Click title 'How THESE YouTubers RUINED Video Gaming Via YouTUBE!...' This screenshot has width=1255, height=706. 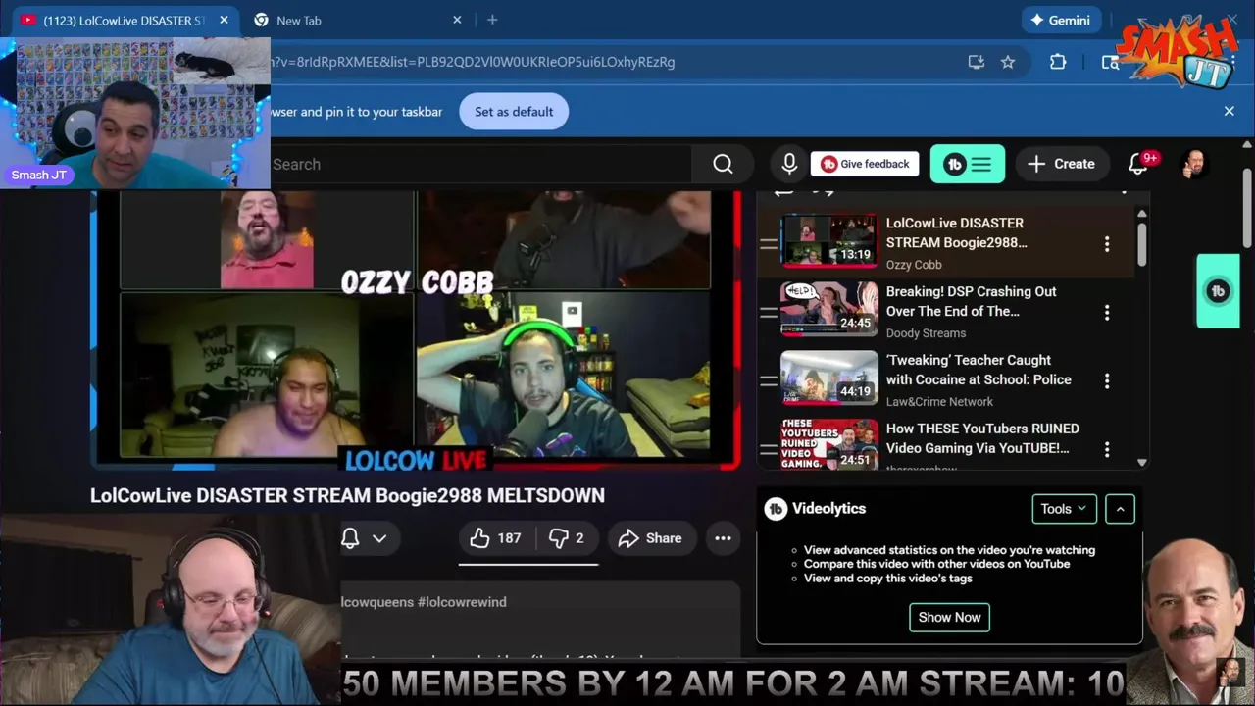pos(982,438)
